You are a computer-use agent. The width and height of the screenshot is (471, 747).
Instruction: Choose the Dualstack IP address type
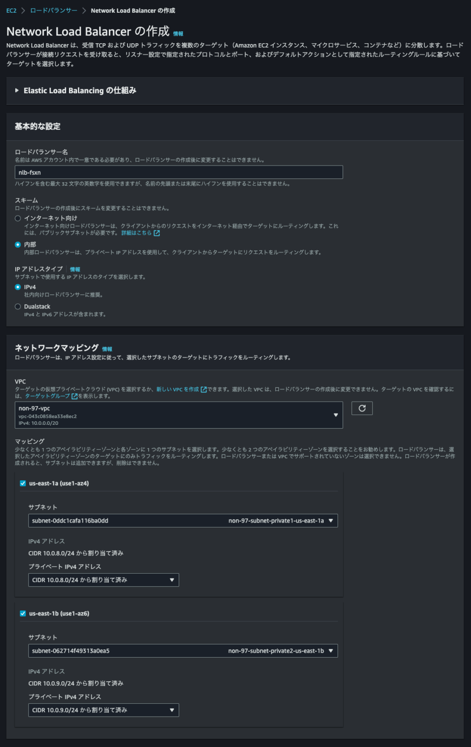pyautogui.click(x=17, y=306)
